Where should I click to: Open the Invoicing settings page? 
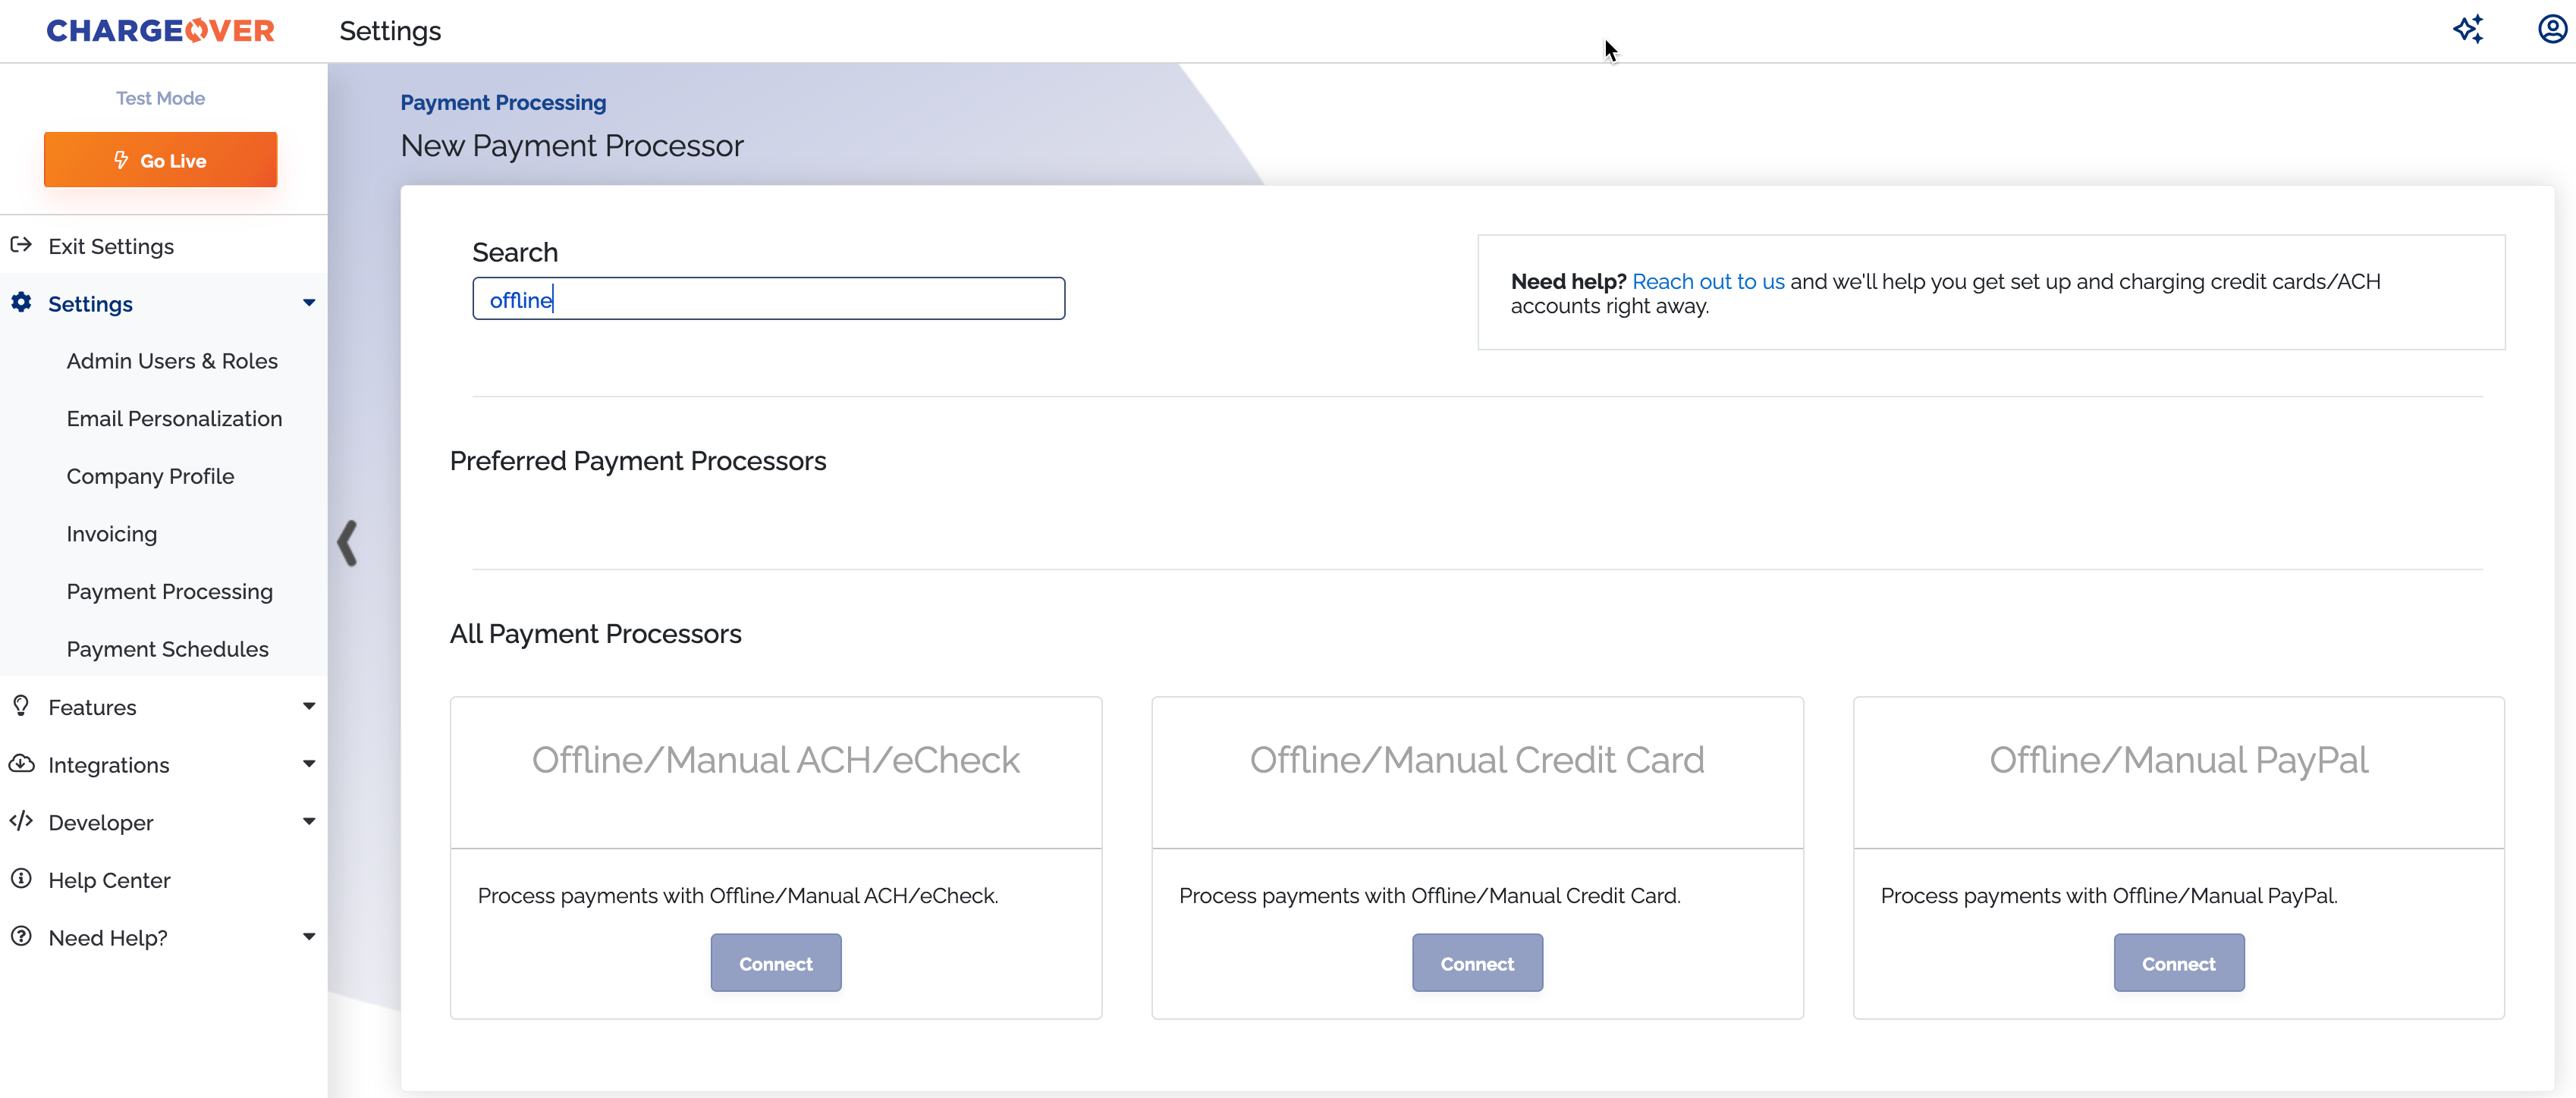point(111,534)
